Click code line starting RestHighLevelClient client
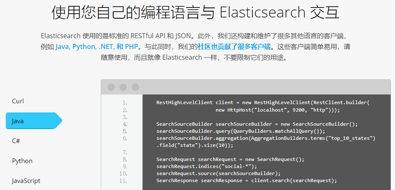This screenshot has height=190, width=395. coord(263,102)
